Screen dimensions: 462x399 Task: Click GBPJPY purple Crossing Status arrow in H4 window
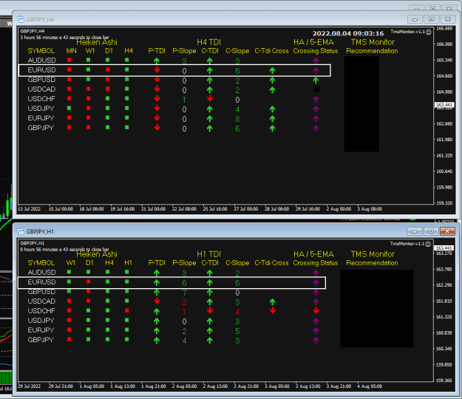(x=316, y=129)
